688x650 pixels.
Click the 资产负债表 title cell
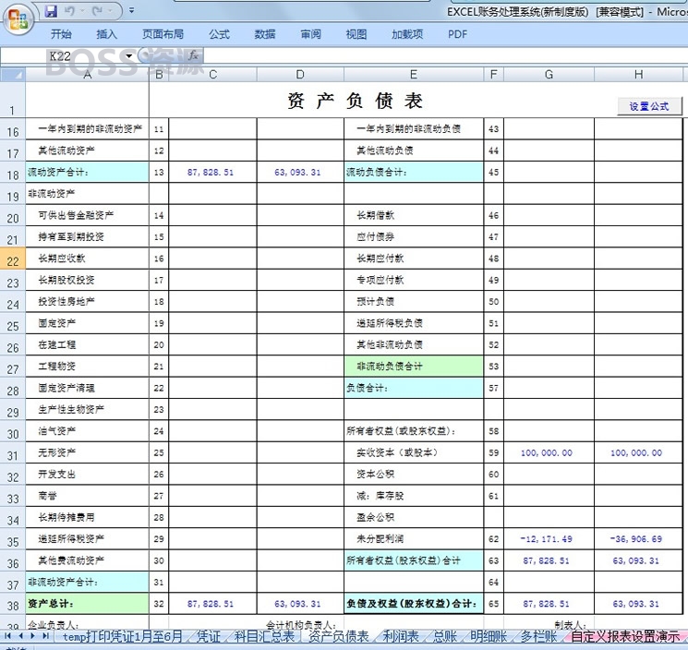click(x=355, y=101)
